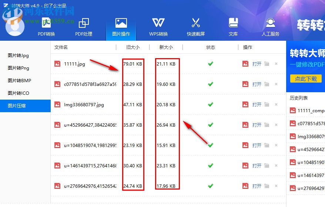Select file name 11111.jpg

[x=75, y=64]
